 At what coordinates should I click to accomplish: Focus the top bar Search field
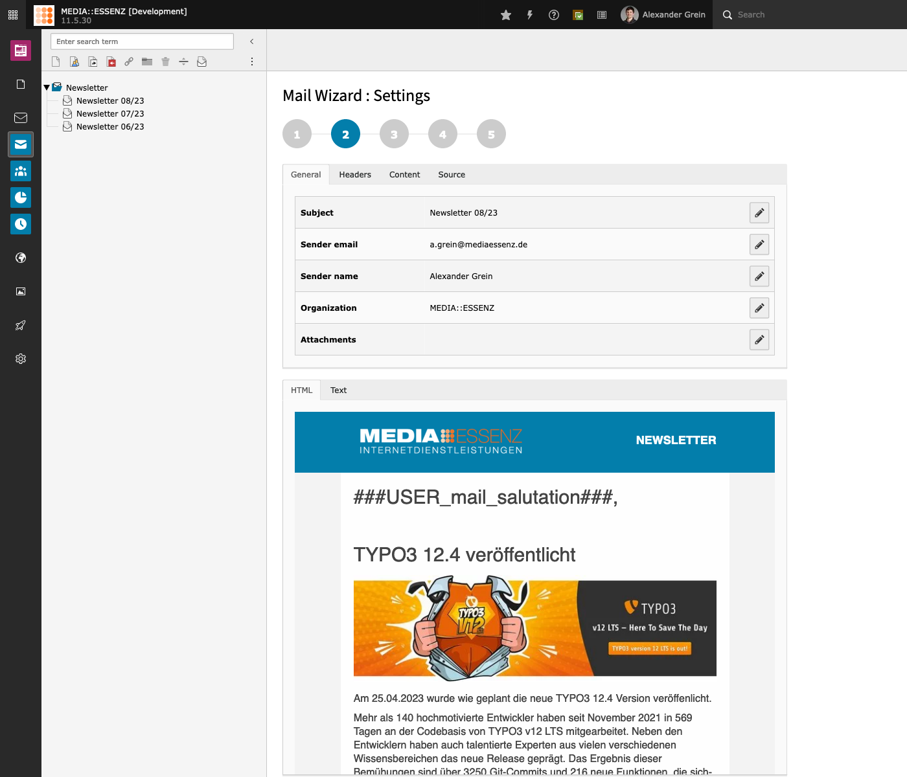(x=810, y=14)
